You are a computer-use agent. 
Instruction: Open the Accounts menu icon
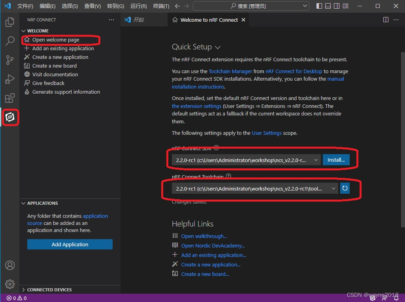click(x=10, y=265)
